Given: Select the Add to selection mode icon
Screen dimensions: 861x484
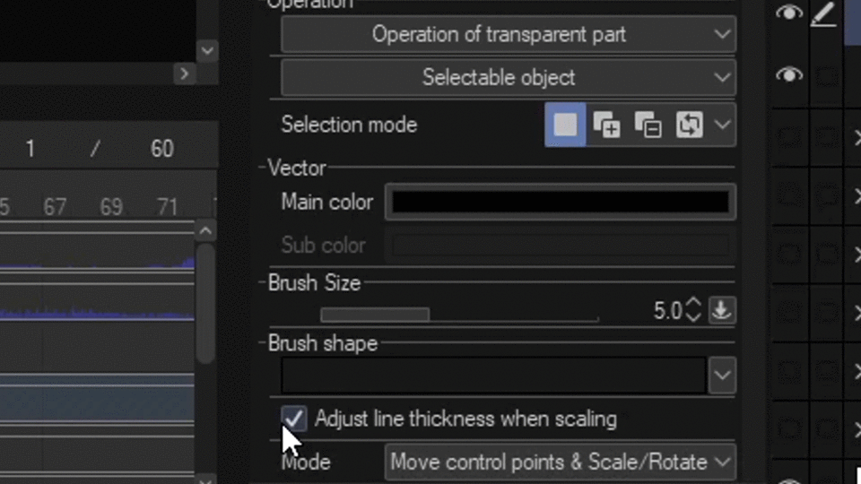Looking at the screenshot, I should pyautogui.click(x=607, y=125).
